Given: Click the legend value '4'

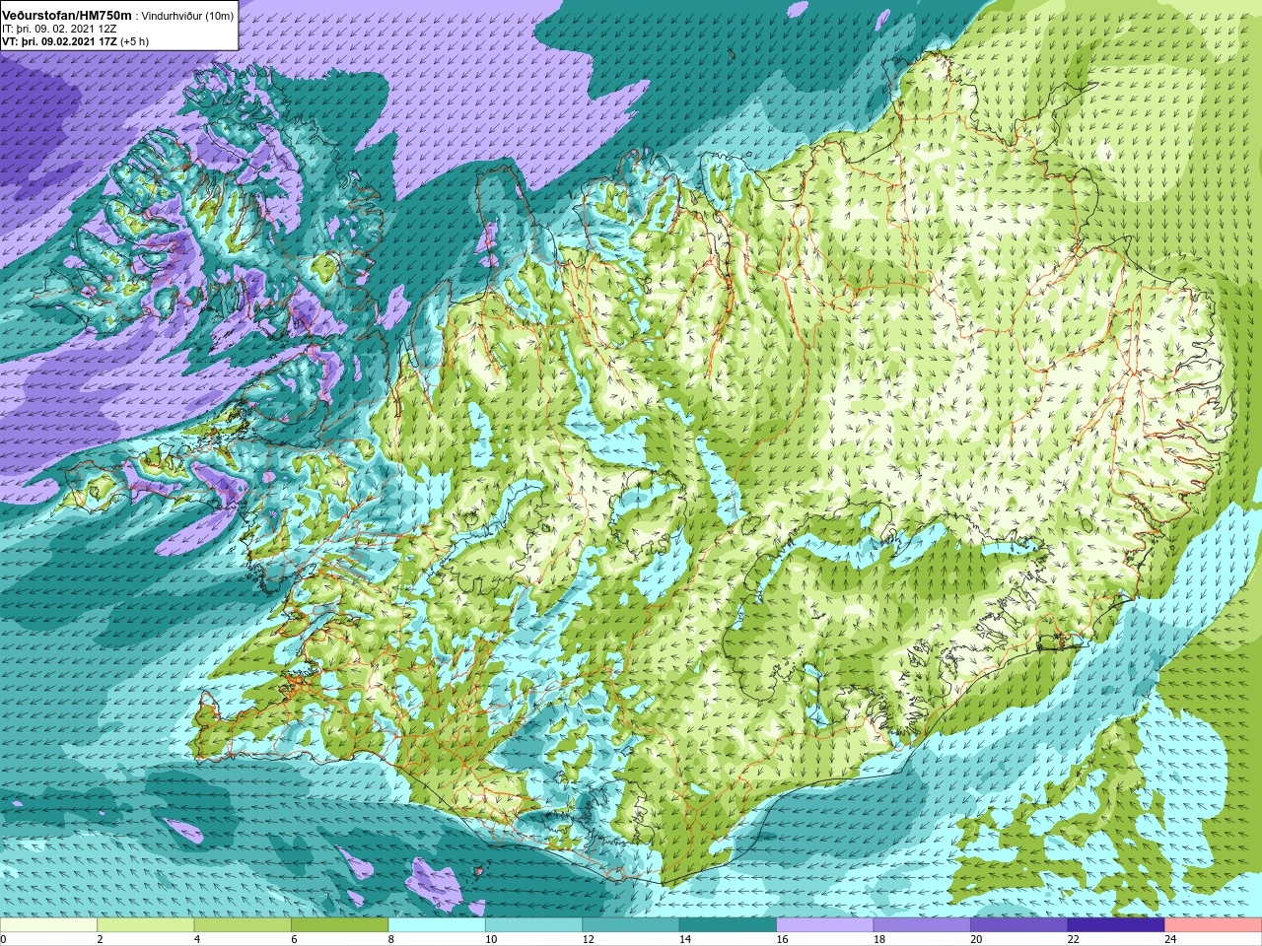Looking at the screenshot, I should (197, 939).
